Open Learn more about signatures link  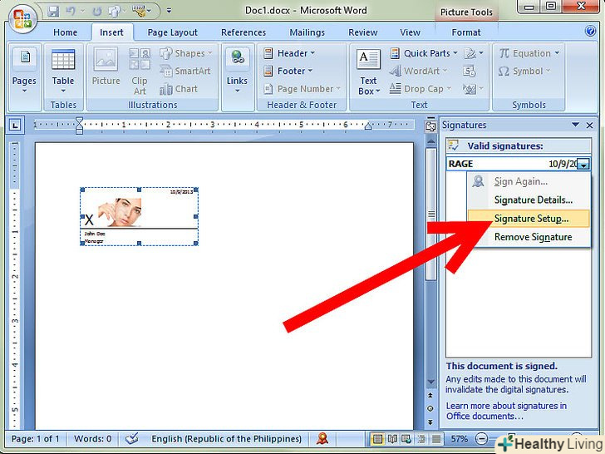(x=506, y=411)
